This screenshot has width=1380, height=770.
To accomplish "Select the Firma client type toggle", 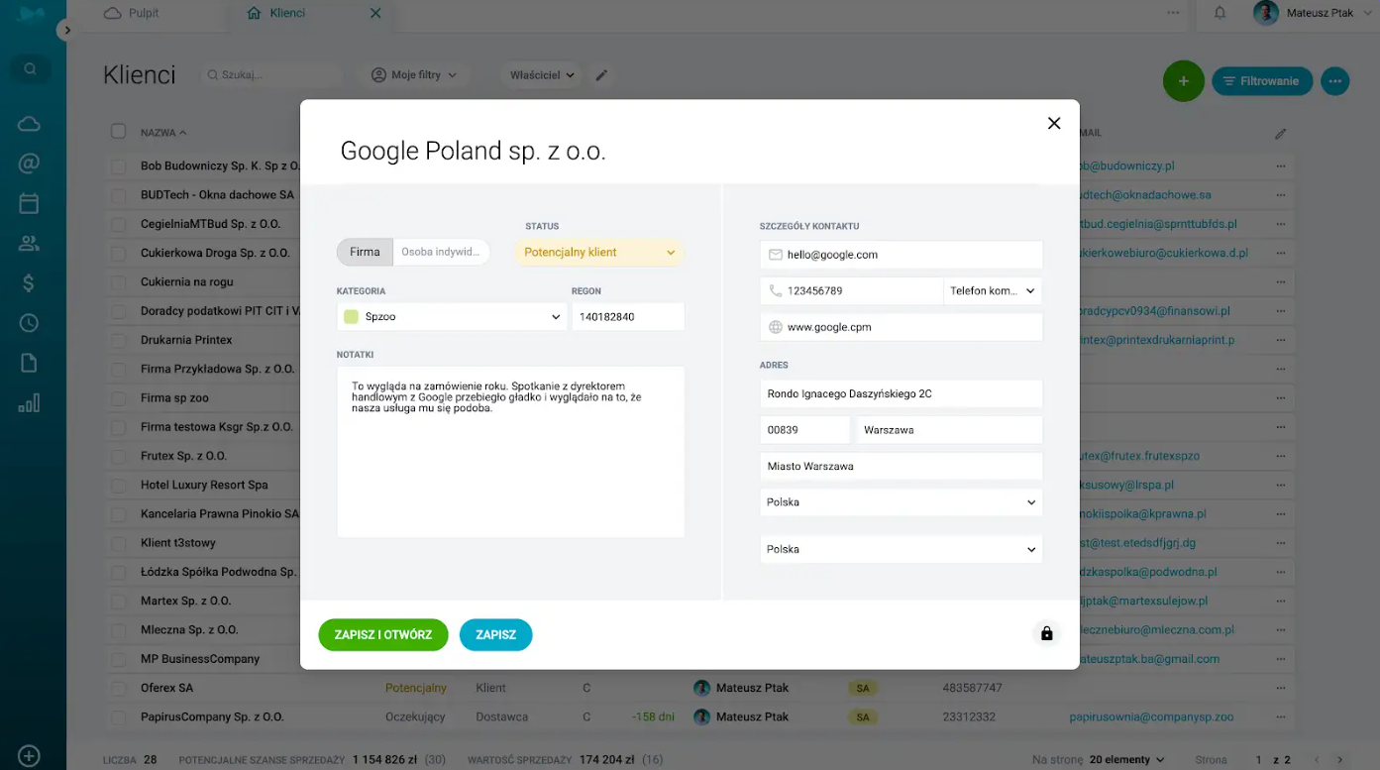I will 365,252.
